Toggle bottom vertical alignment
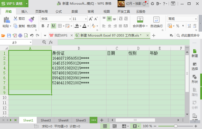Viewport: 202px width, 129px height. pos(114,19)
